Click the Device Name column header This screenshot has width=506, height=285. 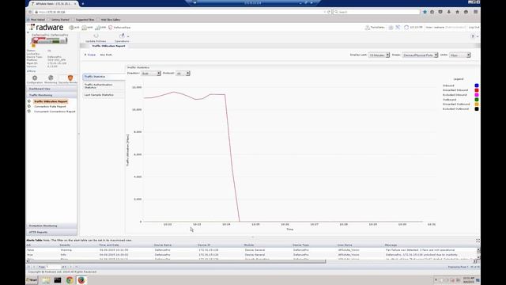point(163,245)
